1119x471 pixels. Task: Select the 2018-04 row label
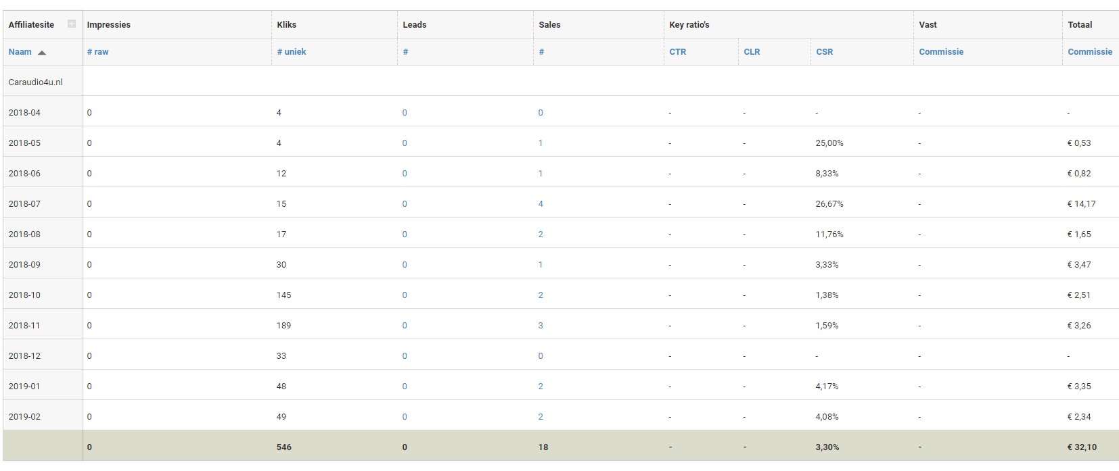click(x=24, y=113)
